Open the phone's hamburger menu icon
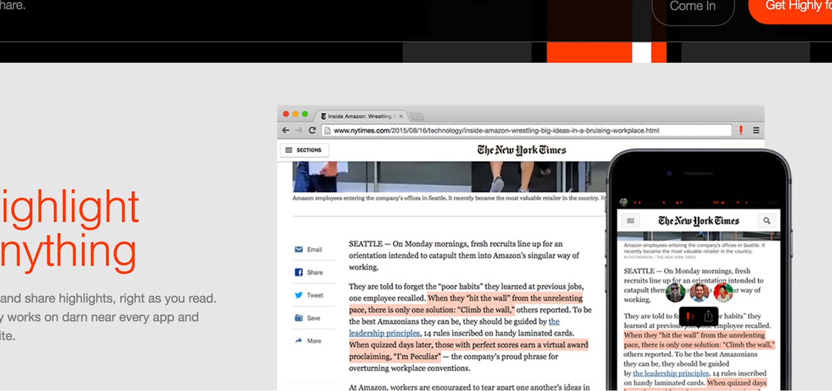Screen dimensions: 832x391 point(631,220)
